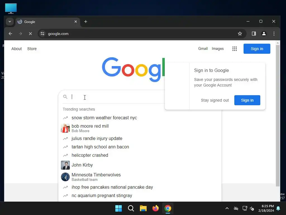Select julius randle injury update suggestion
The image size is (286, 215).
tap(140, 139)
